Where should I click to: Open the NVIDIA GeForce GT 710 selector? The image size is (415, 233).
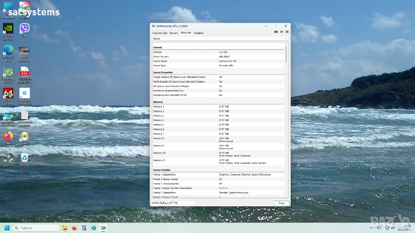click(x=174, y=203)
